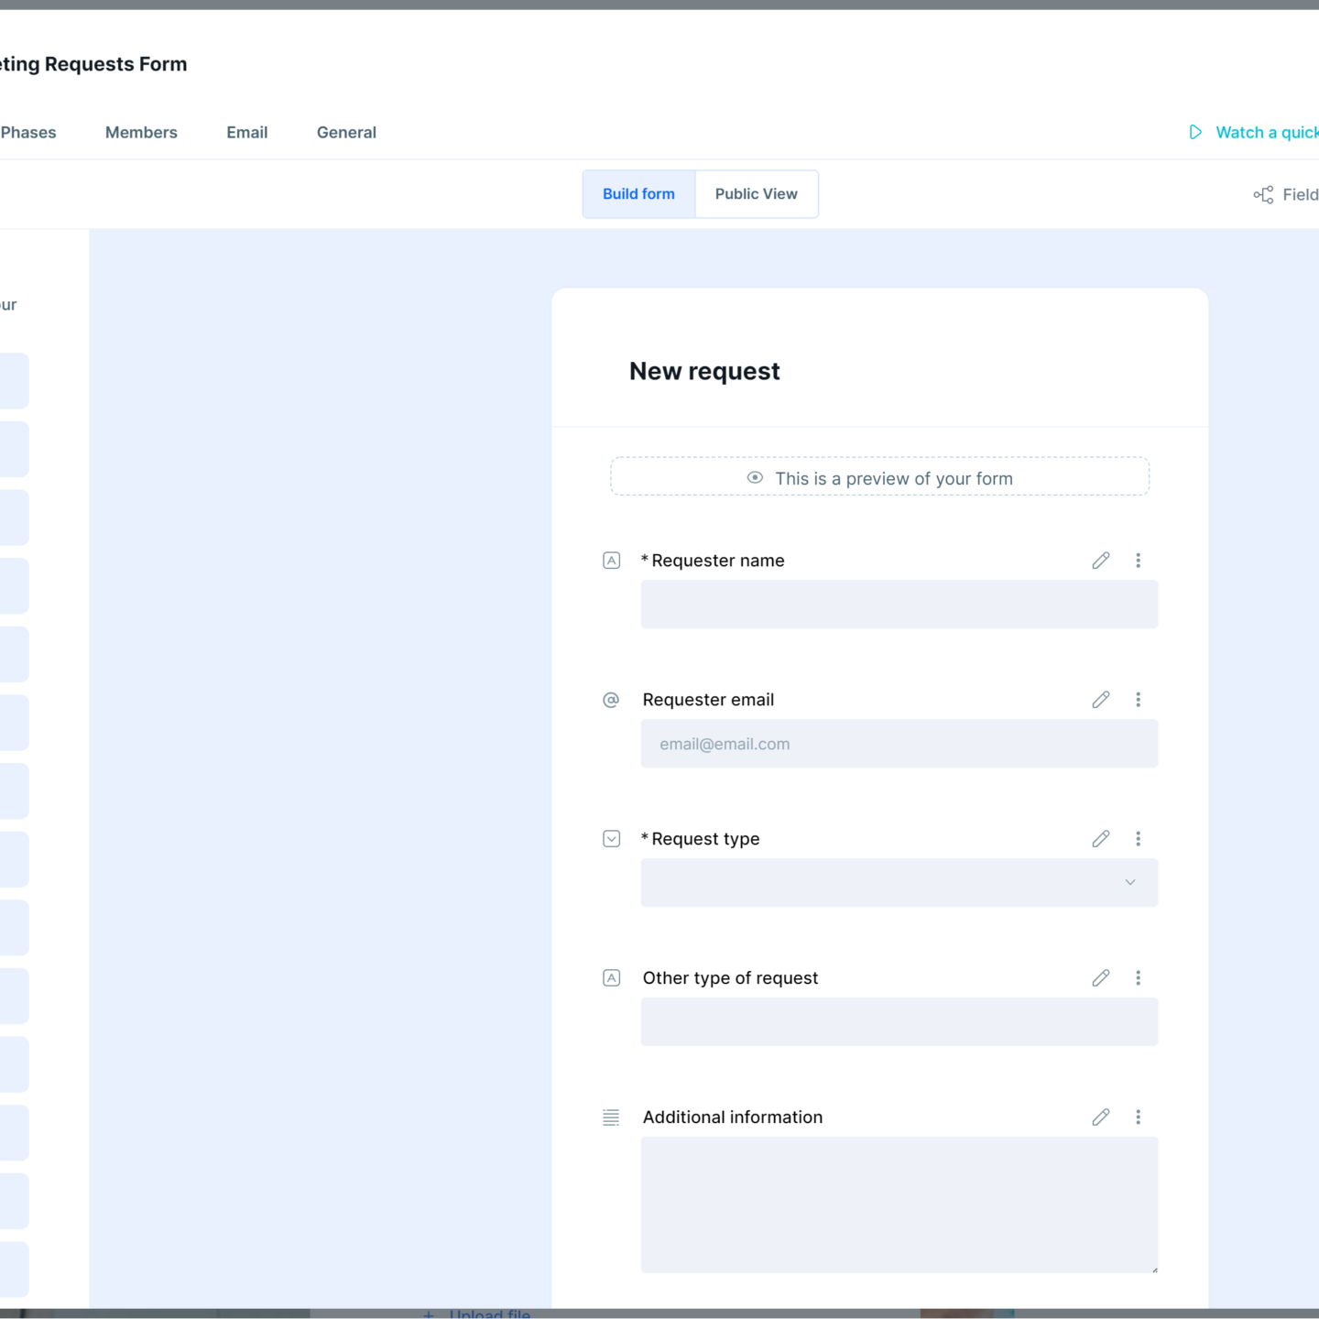Open options menu for Other type of request
Screen dimensions: 1319x1319
point(1139,978)
